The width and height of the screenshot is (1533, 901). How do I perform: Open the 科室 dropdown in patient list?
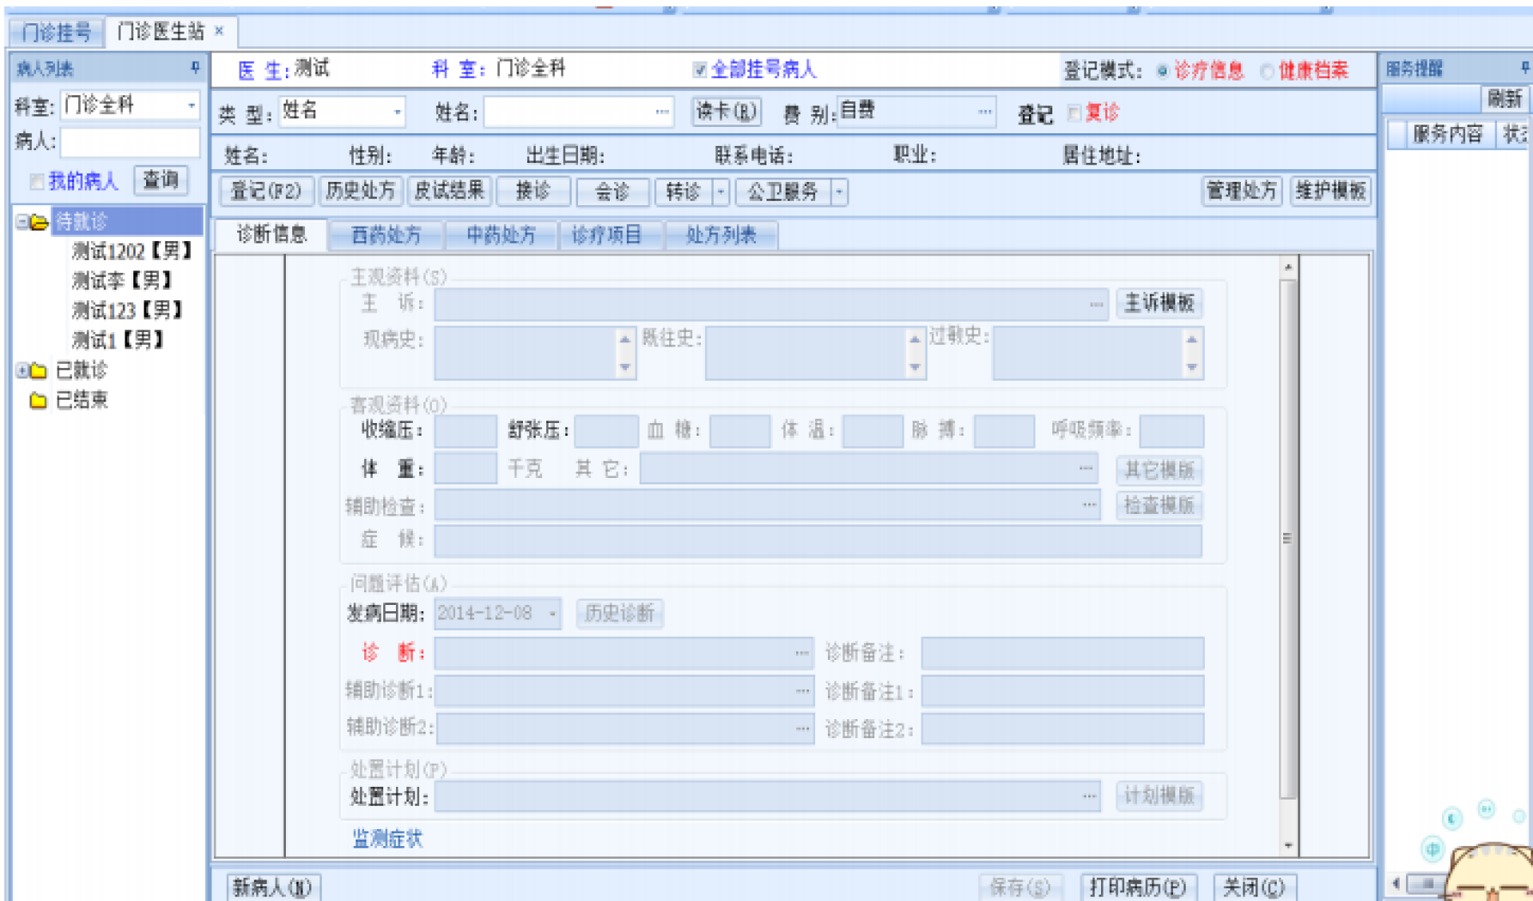click(x=192, y=105)
